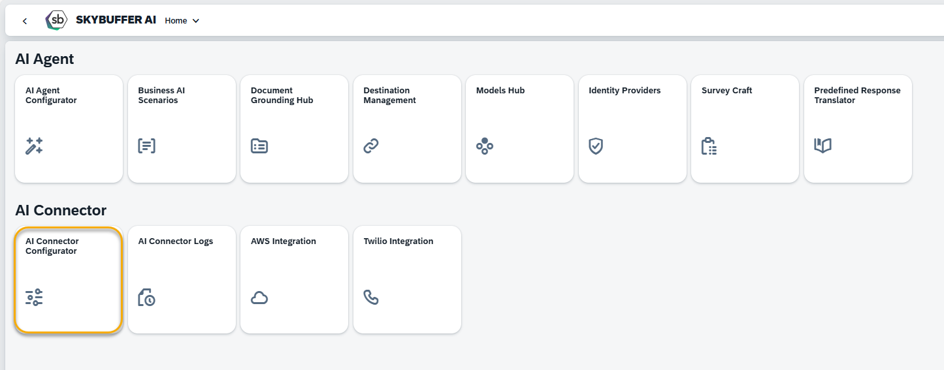The height and width of the screenshot is (370, 944).
Task: Select the AI Connector section heading
Action: tap(61, 210)
